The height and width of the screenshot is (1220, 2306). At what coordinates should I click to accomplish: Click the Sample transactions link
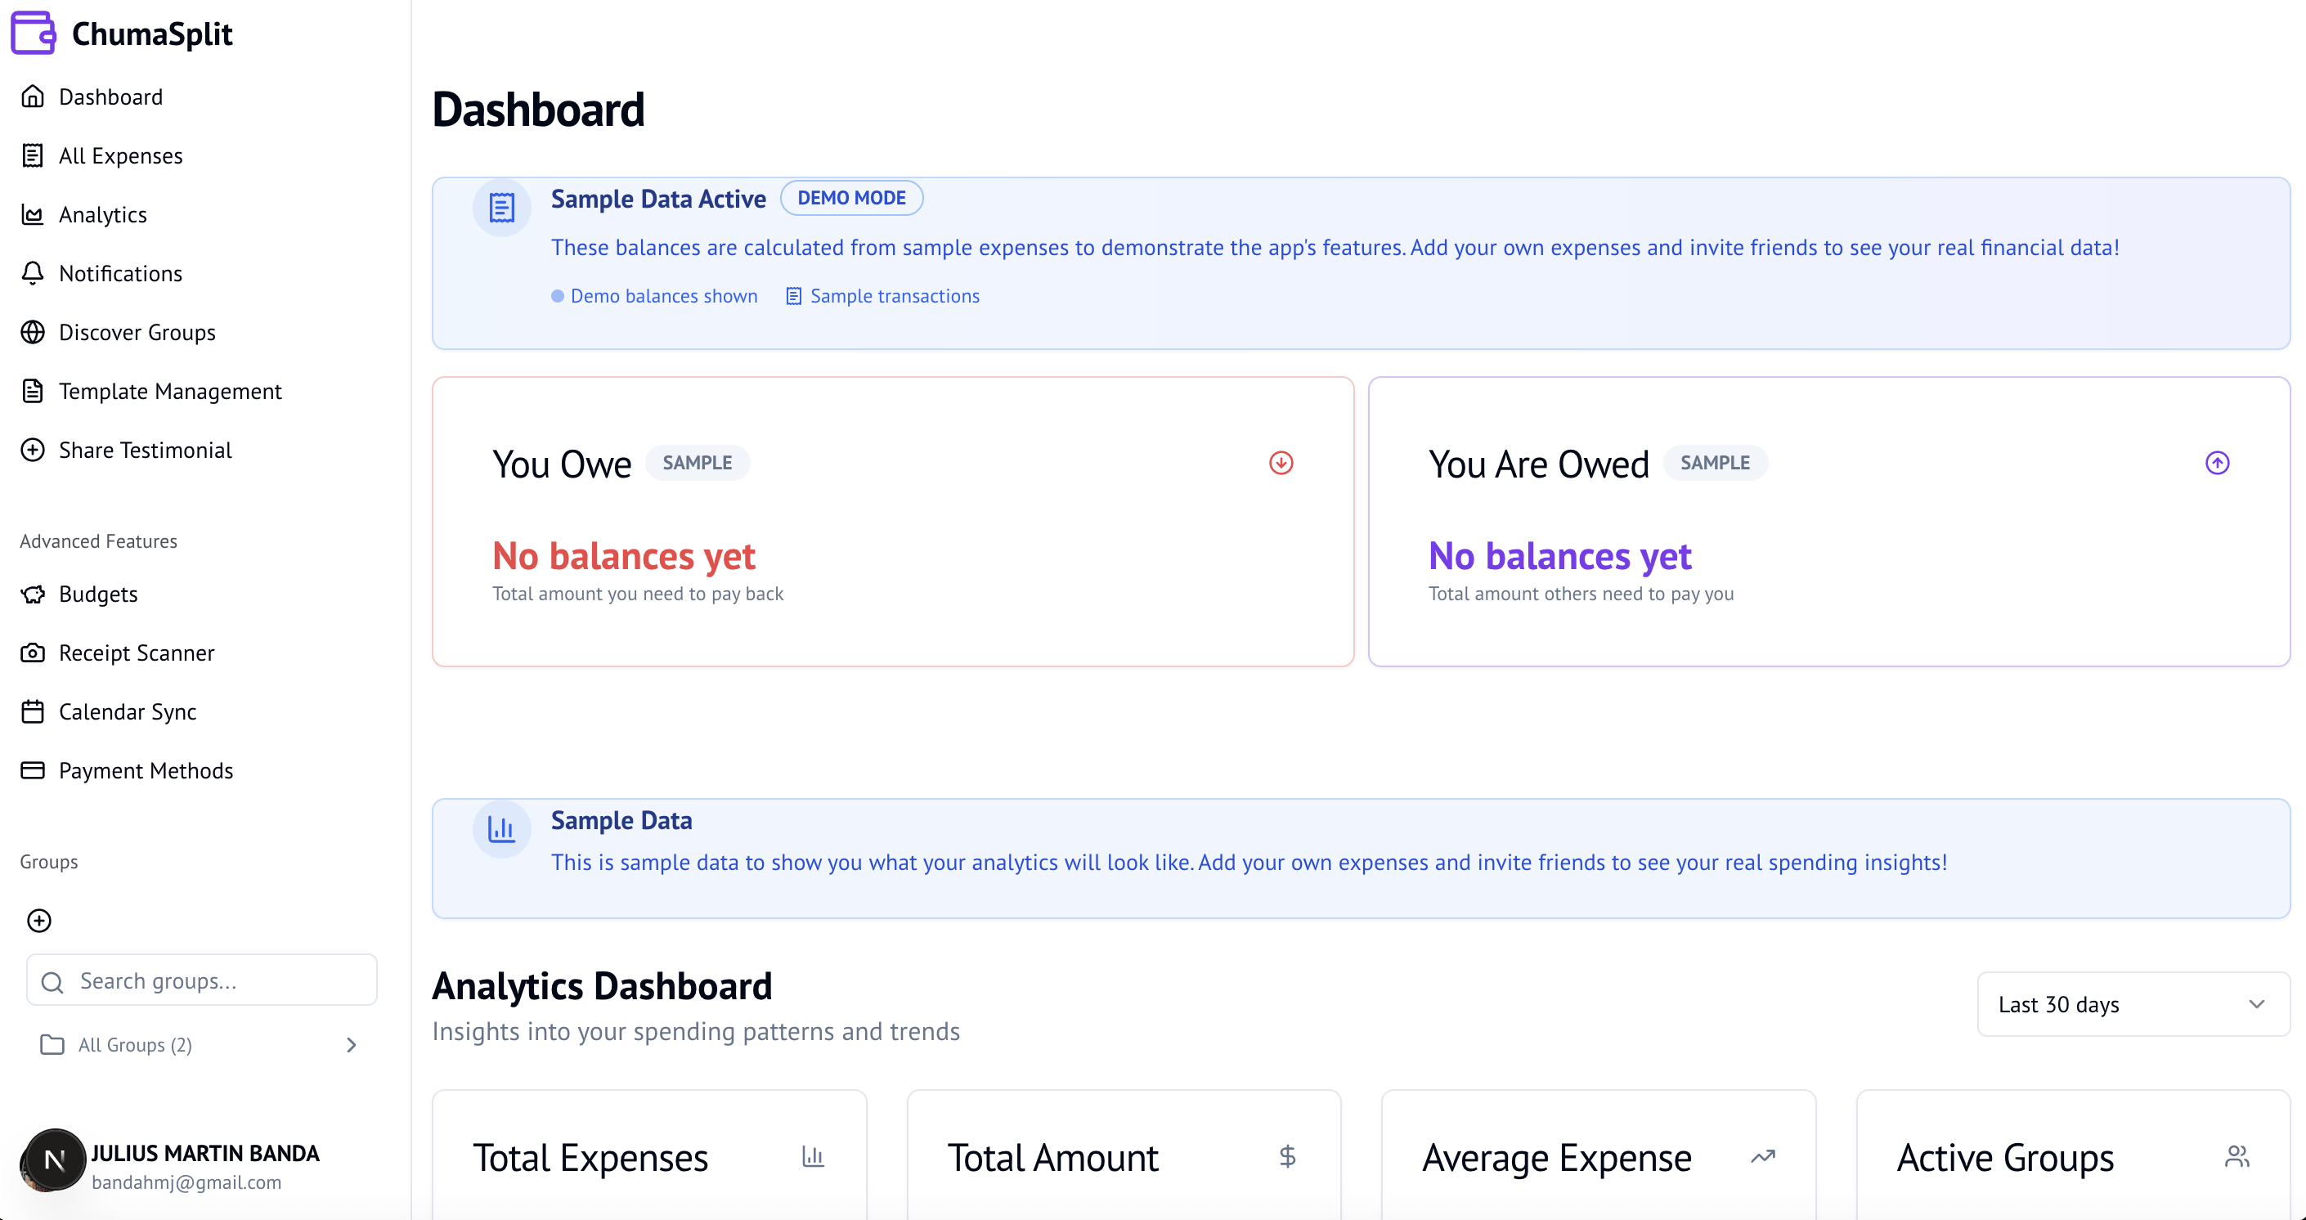[894, 296]
